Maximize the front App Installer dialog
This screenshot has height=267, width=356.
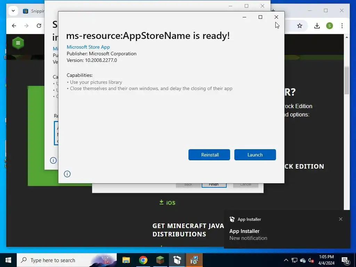pyautogui.click(x=260, y=17)
